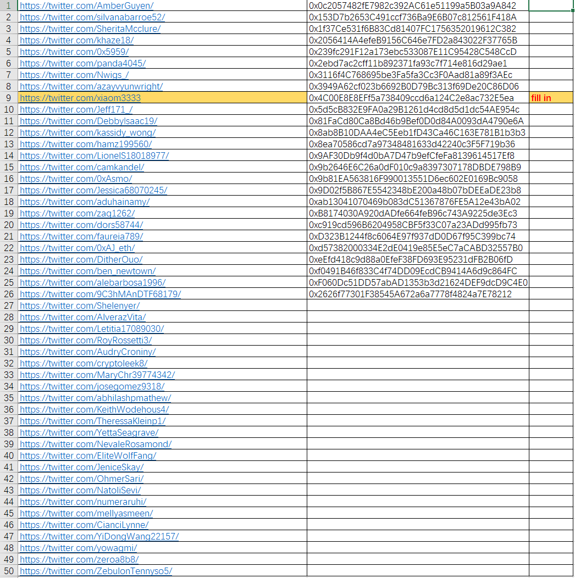
Task: Open the AlverazVita twitter link
Action: point(83,317)
